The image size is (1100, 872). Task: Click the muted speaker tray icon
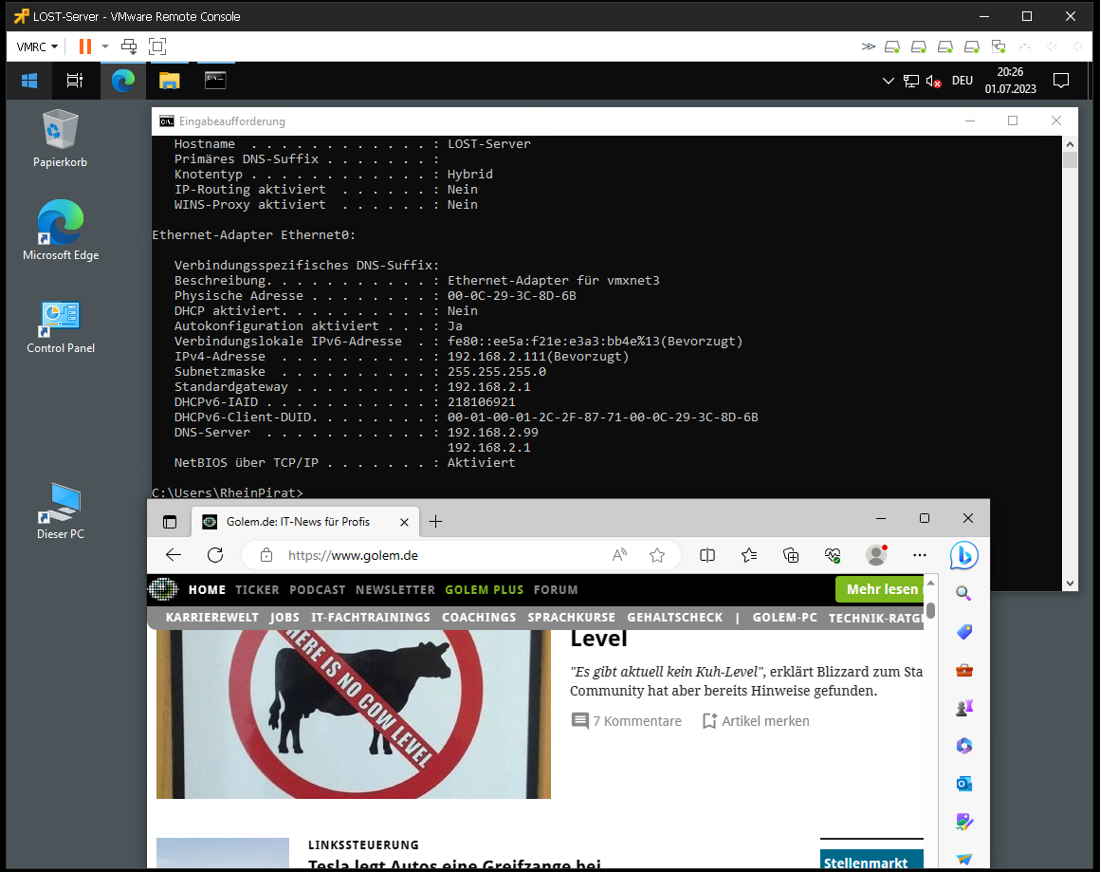933,82
